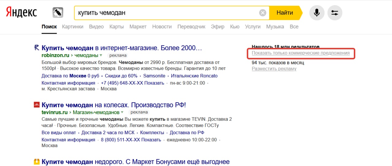
Task: Click yellow Market favicon in third result
Action: tap(37, 162)
